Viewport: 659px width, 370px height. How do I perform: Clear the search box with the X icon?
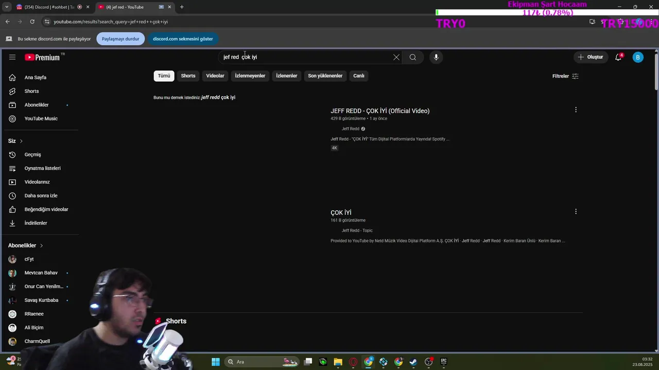click(x=396, y=57)
